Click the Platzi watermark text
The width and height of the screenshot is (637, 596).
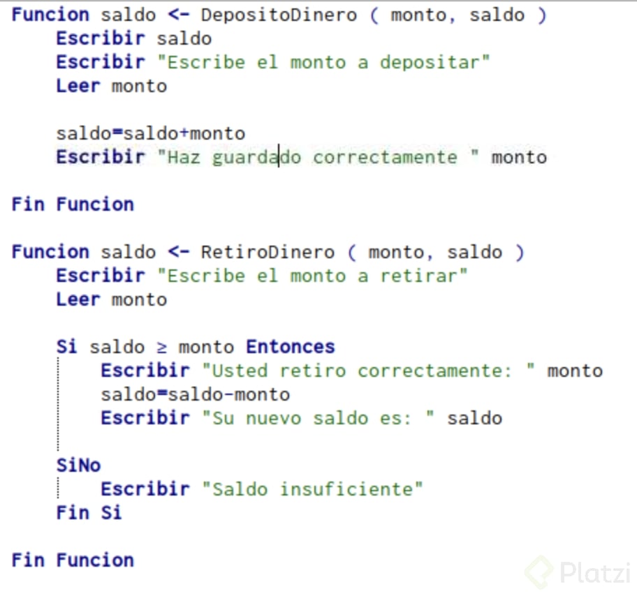point(594,572)
